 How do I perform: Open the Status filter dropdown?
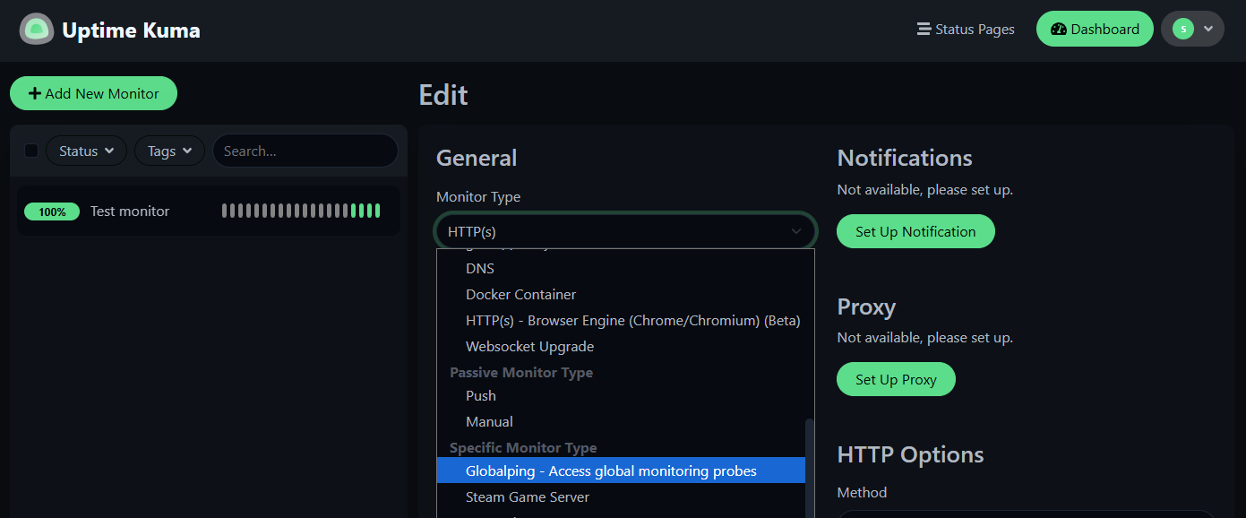(85, 151)
